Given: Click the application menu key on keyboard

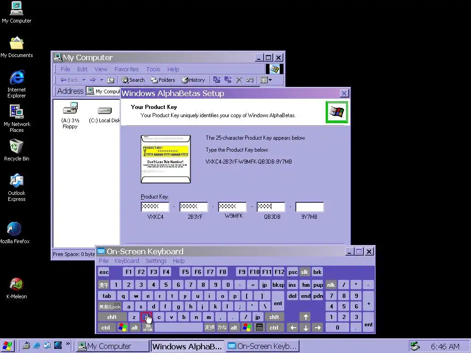Looking at the screenshot, I should [259, 327].
